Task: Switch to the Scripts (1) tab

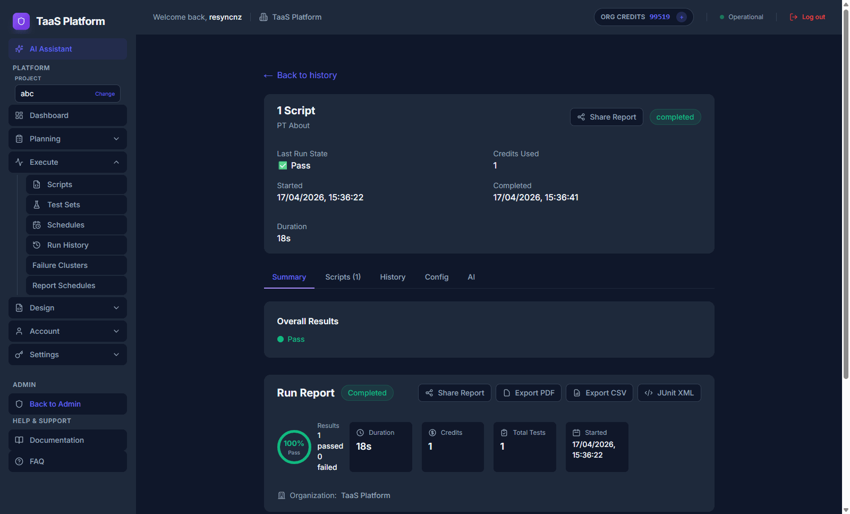Action: (x=343, y=277)
